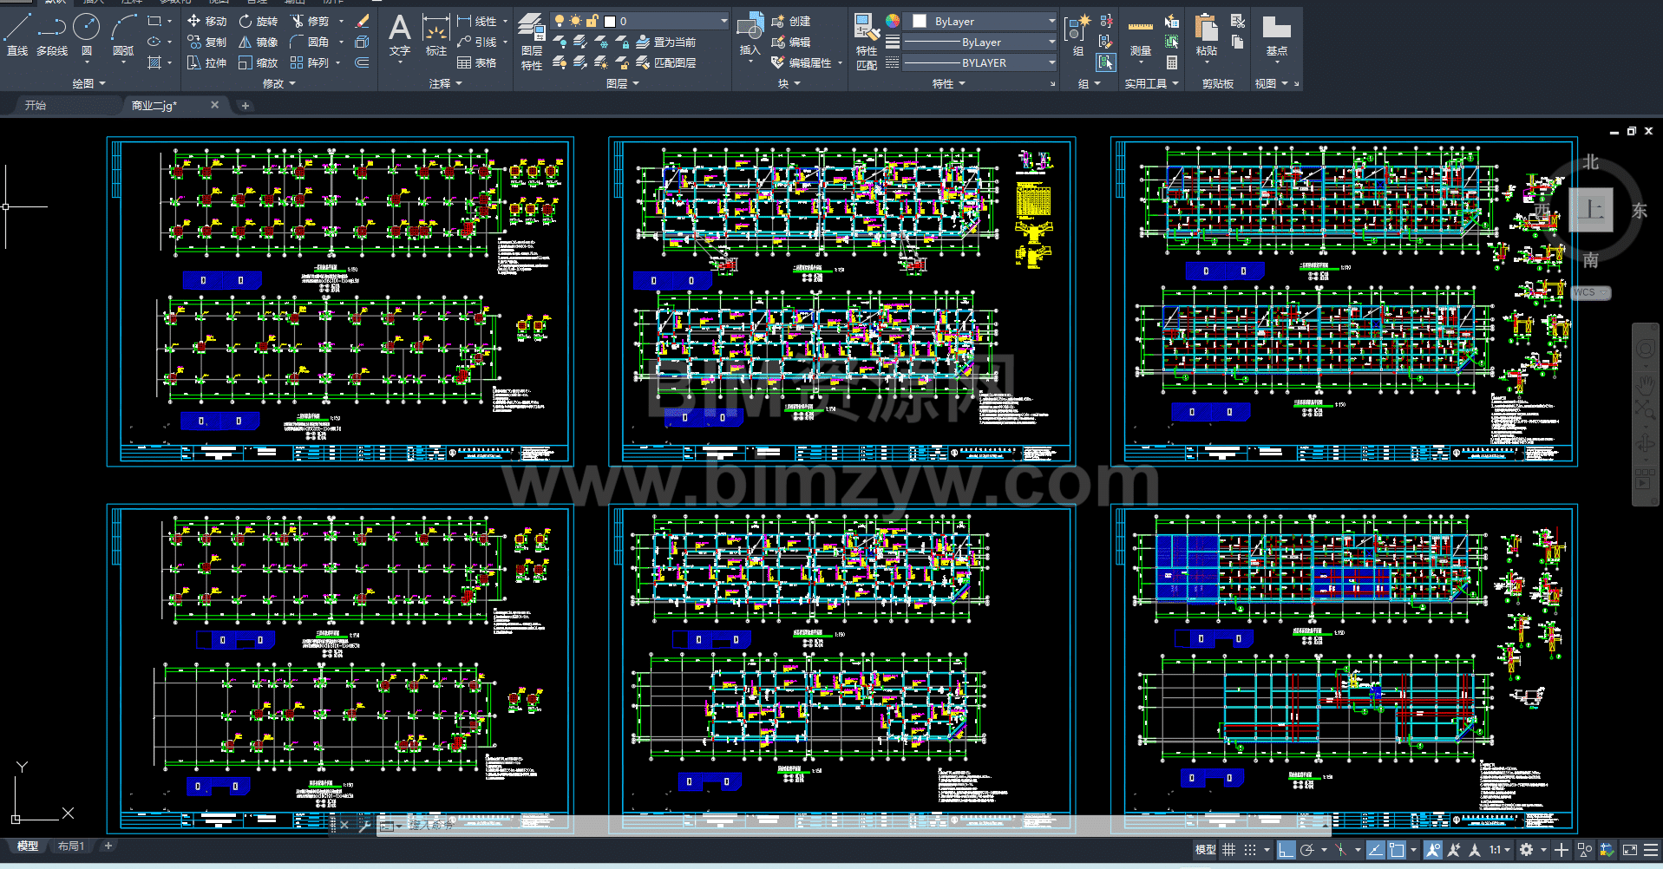
Task: Click the 匹配图层 button
Action: (x=666, y=62)
